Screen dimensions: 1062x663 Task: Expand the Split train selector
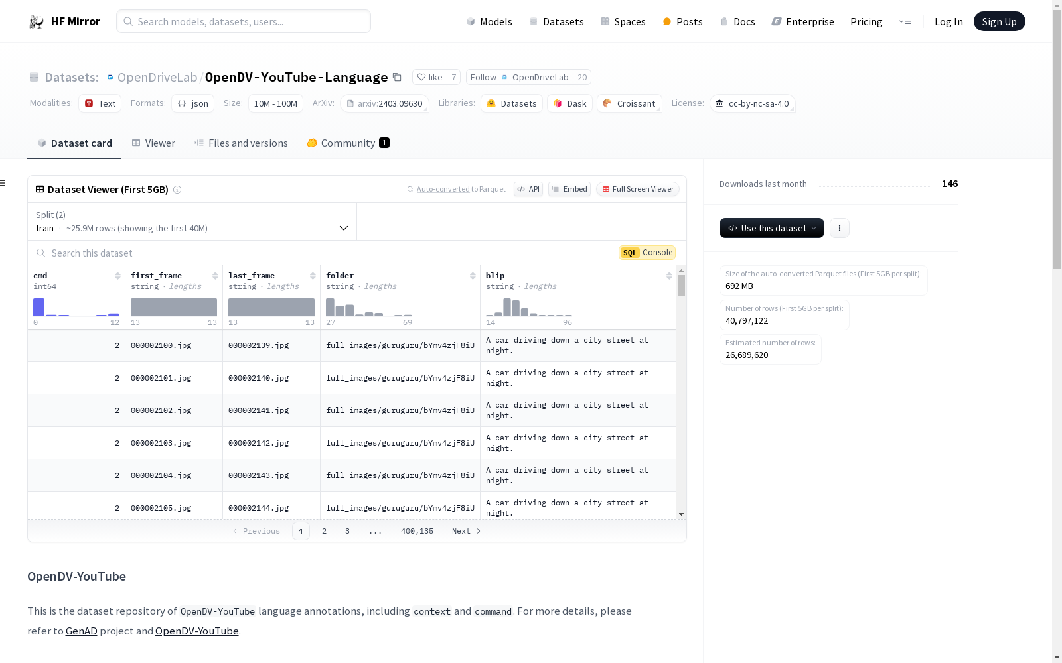(192, 221)
